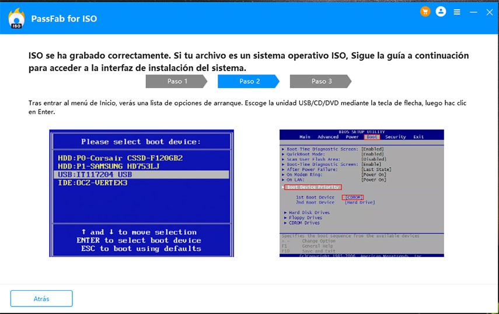Click the 'PassFab for ISO' title text
The height and width of the screenshot is (314, 499).
(64, 19)
